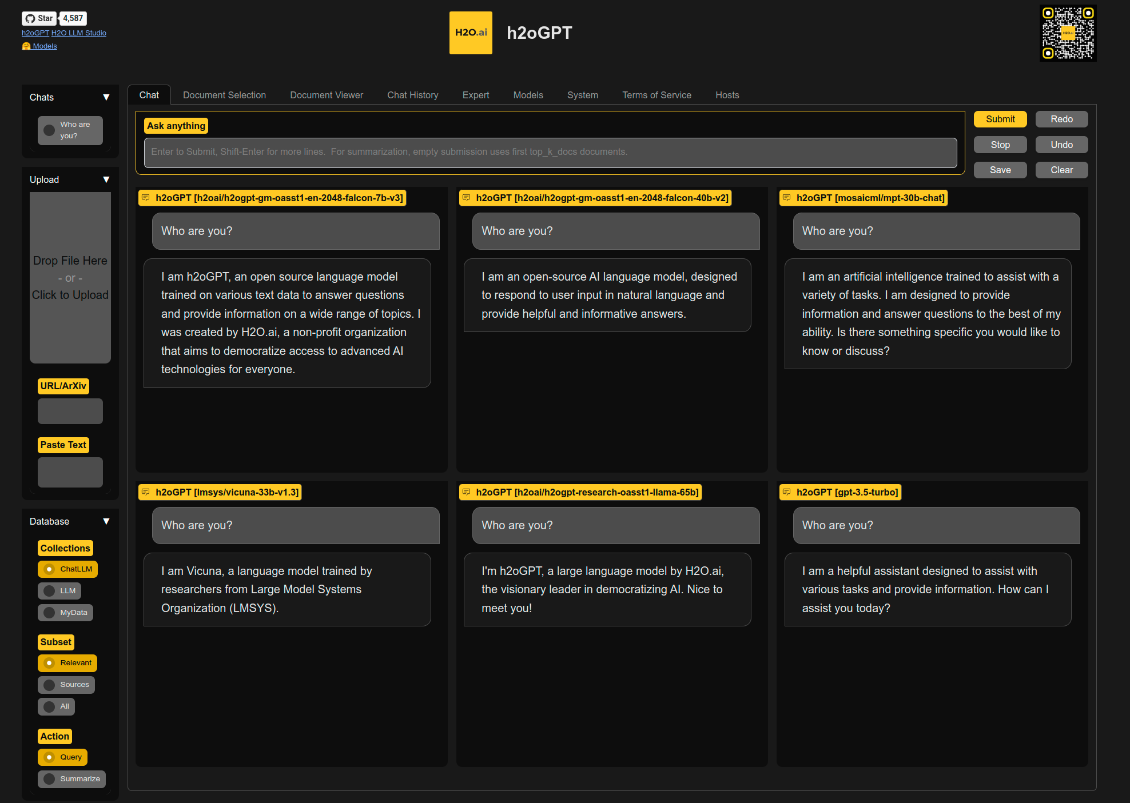Open the H2O LLM Studio link

(x=78, y=33)
